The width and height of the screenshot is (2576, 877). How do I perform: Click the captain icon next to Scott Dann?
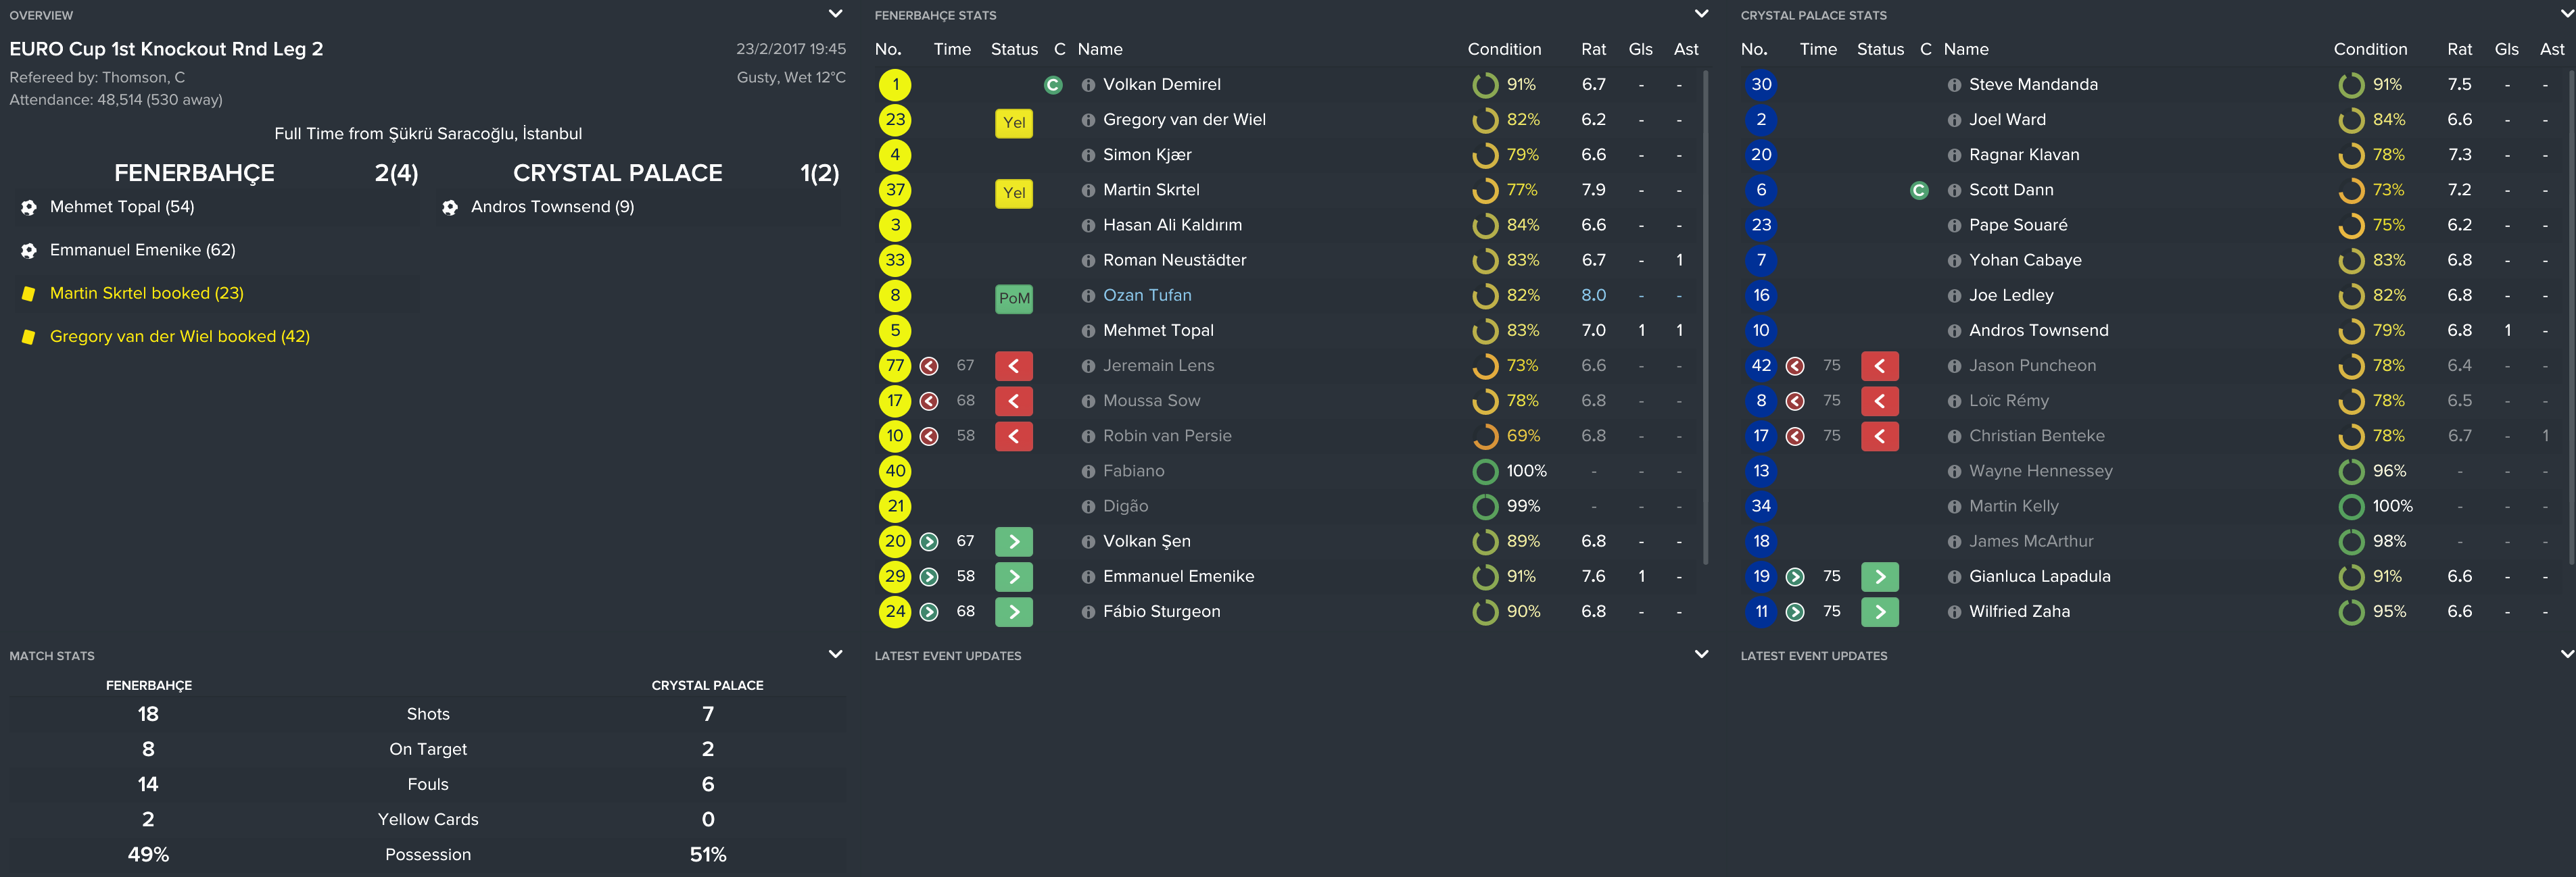pos(1918,191)
